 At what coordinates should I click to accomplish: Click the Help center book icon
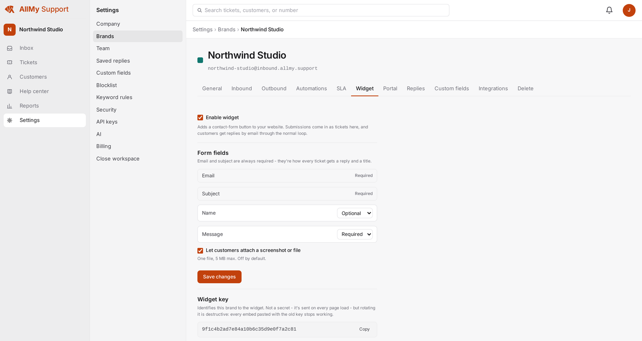(x=10, y=91)
